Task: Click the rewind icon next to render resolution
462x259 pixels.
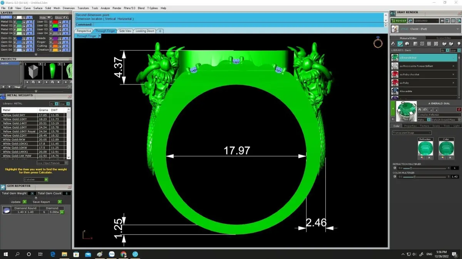Action: (x=442, y=21)
